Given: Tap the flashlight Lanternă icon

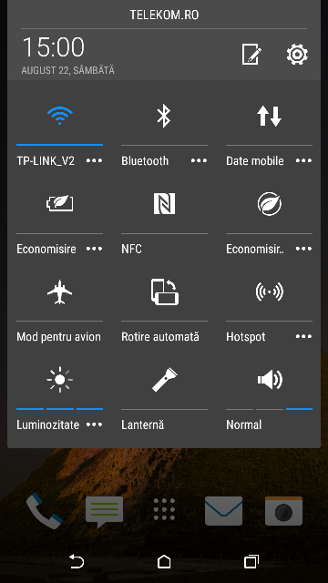Looking at the screenshot, I should point(164,380).
